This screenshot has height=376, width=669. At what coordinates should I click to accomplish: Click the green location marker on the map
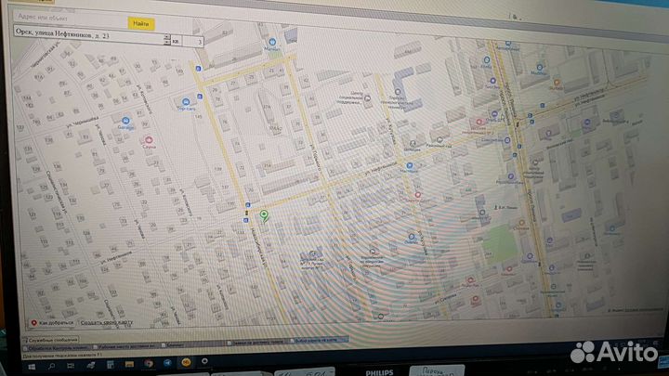tap(264, 216)
